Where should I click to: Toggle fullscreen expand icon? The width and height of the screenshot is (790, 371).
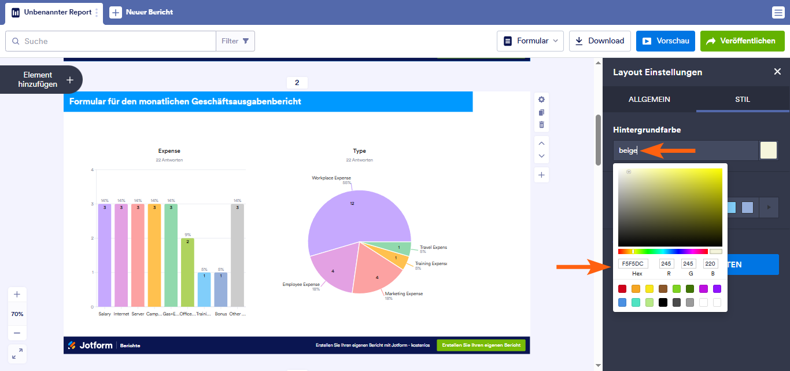coord(17,354)
